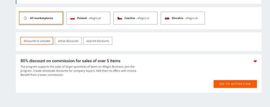Show discounts to activate
270x107 pixels.
coord(37,41)
